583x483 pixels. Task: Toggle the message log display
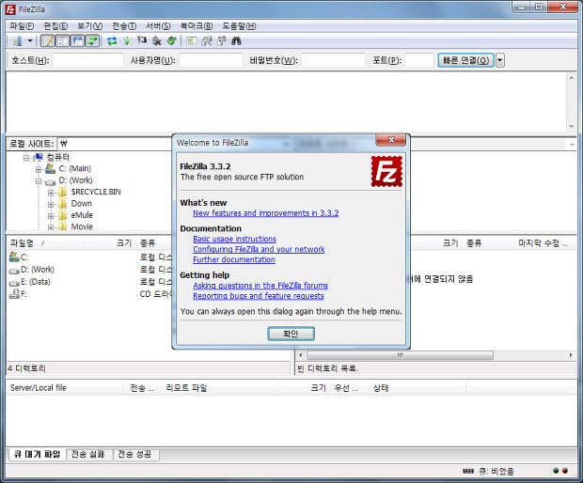48,40
